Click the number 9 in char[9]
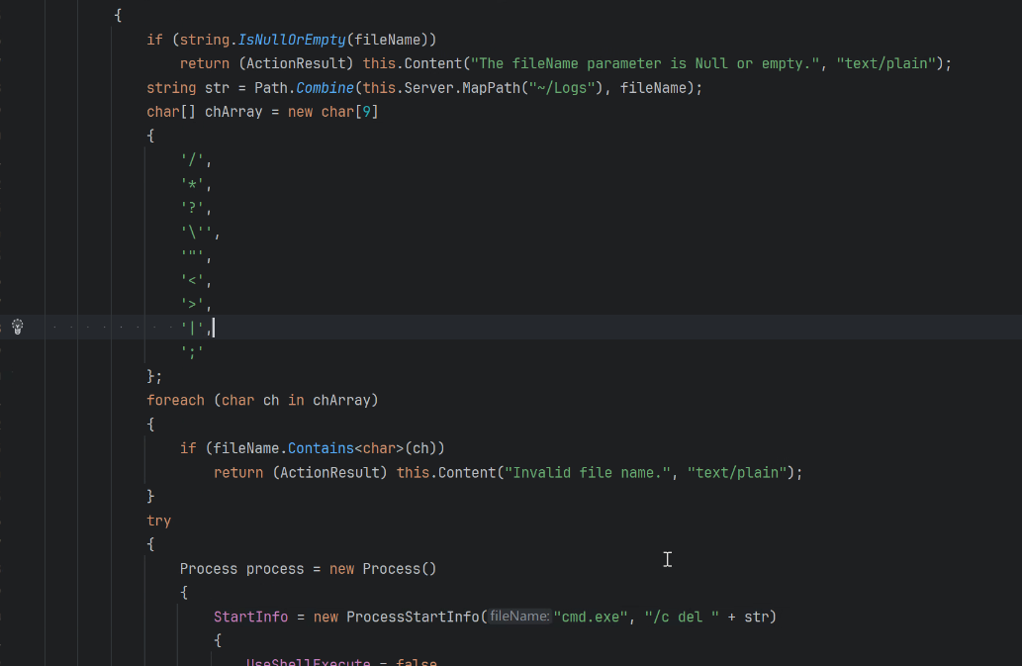This screenshot has height=666, width=1022. [x=366, y=112]
